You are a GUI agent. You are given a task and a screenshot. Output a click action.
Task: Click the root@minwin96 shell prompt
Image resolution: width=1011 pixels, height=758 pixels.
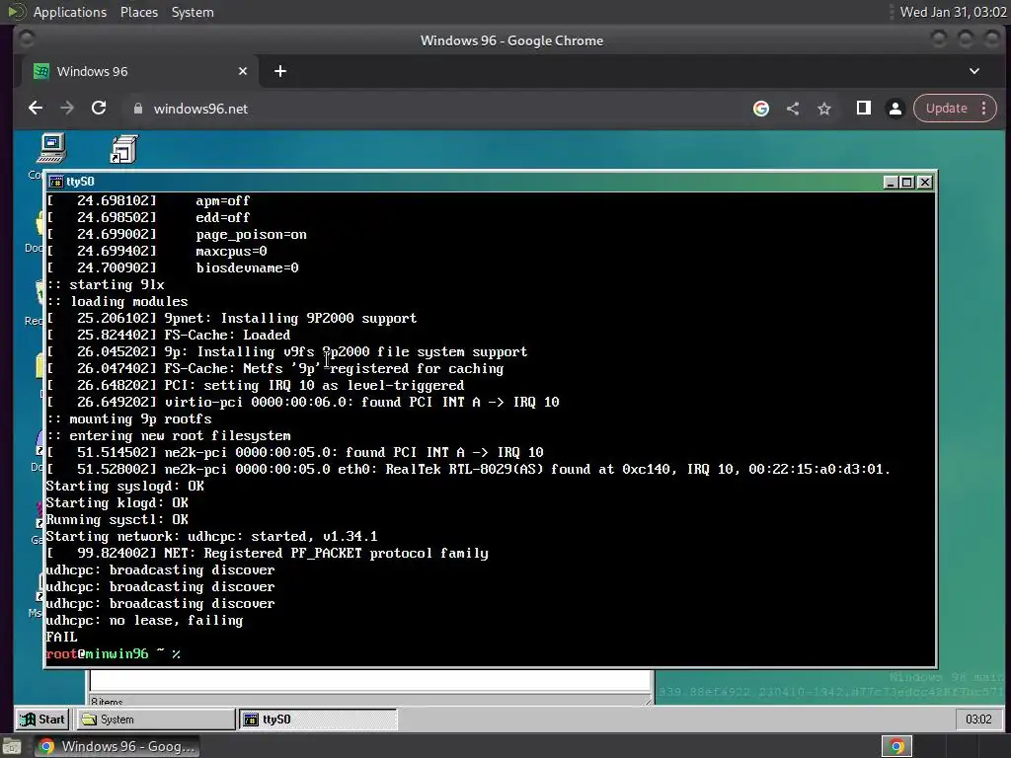pyautogui.click(x=113, y=653)
